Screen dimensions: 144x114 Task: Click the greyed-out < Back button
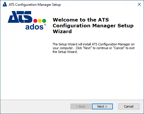81,106
